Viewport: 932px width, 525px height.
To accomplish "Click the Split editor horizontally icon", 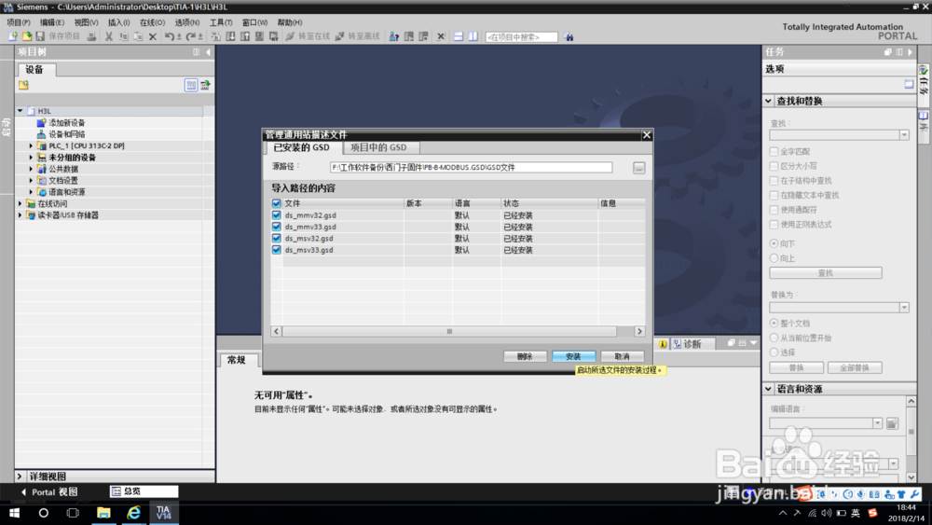I will 459,37.
